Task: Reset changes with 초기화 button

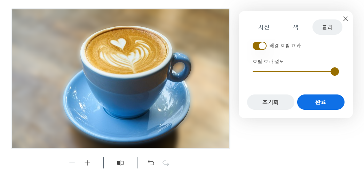Action: (271, 102)
